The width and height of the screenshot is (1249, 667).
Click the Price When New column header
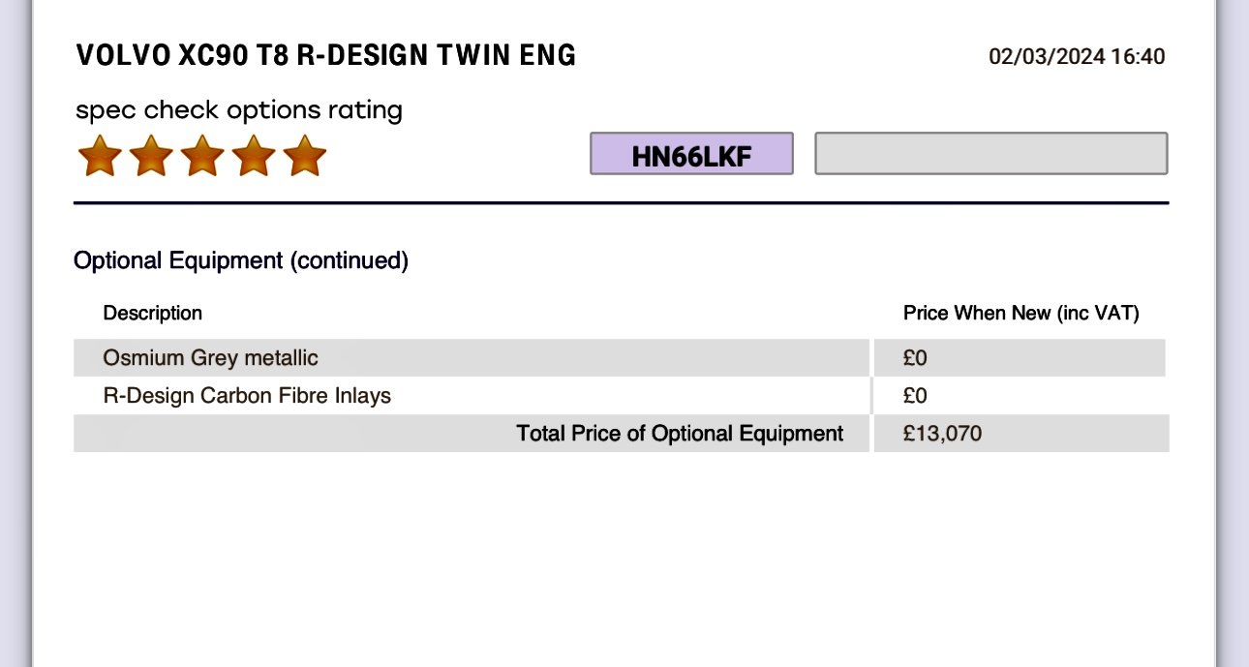pyautogui.click(x=1021, y=313)
